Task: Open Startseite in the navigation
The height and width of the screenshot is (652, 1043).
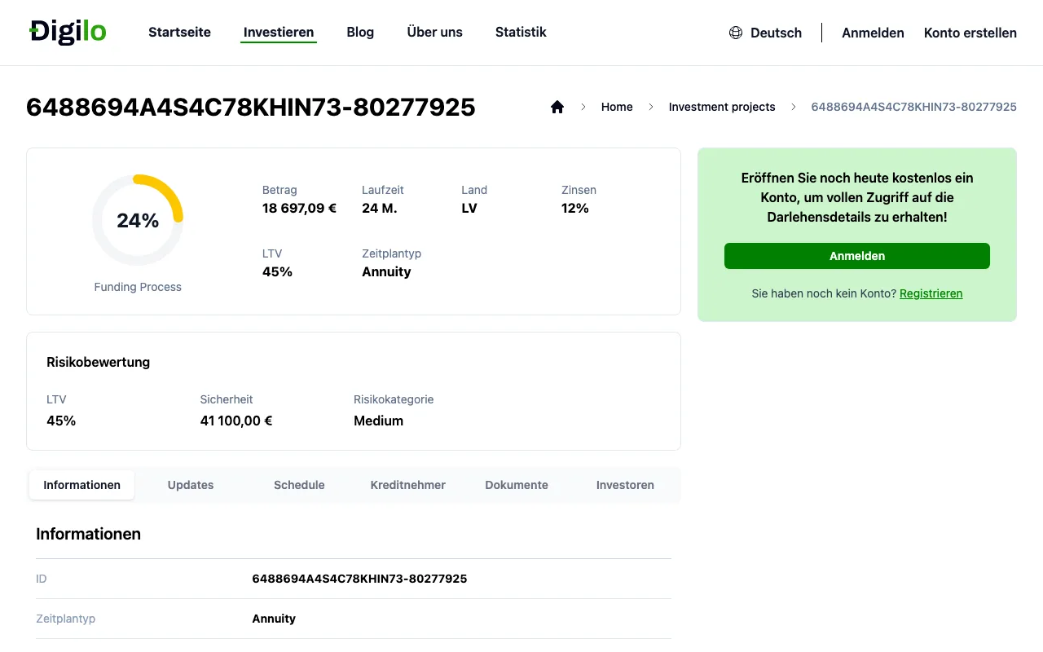Action: pos(179,33)
